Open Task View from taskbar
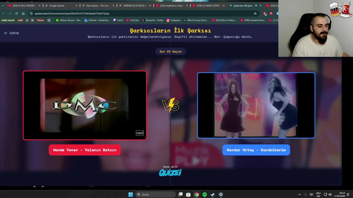The height and width of the screenshot is (198, 353). tap(180, 194)
